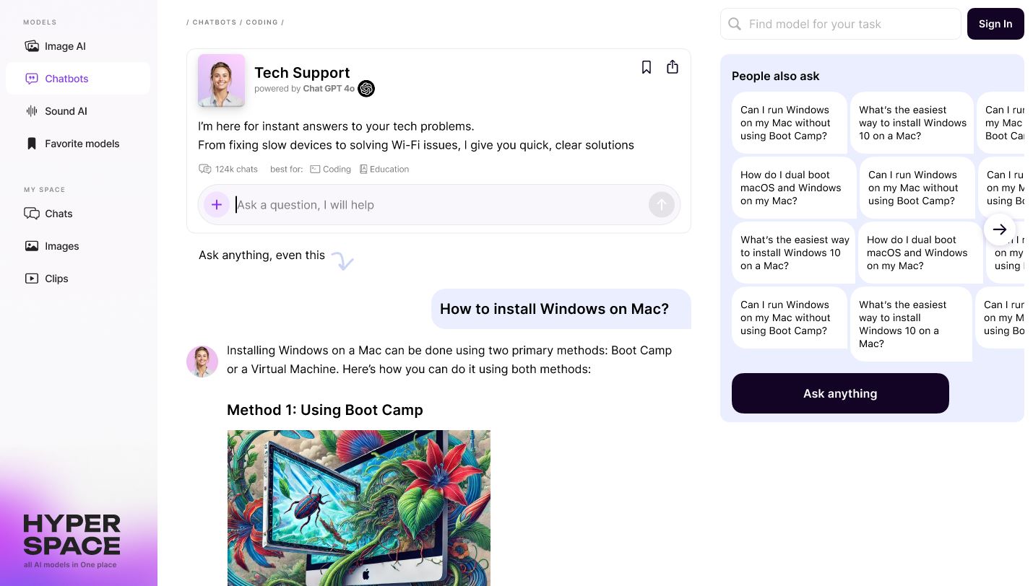This screenshot has width=1033, height=586.
Task: Select 'How do I dual boot macOS' suggestion
Action: point(791,188)
